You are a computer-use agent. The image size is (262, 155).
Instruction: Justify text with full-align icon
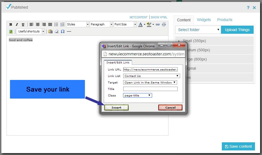pos(50,24)
